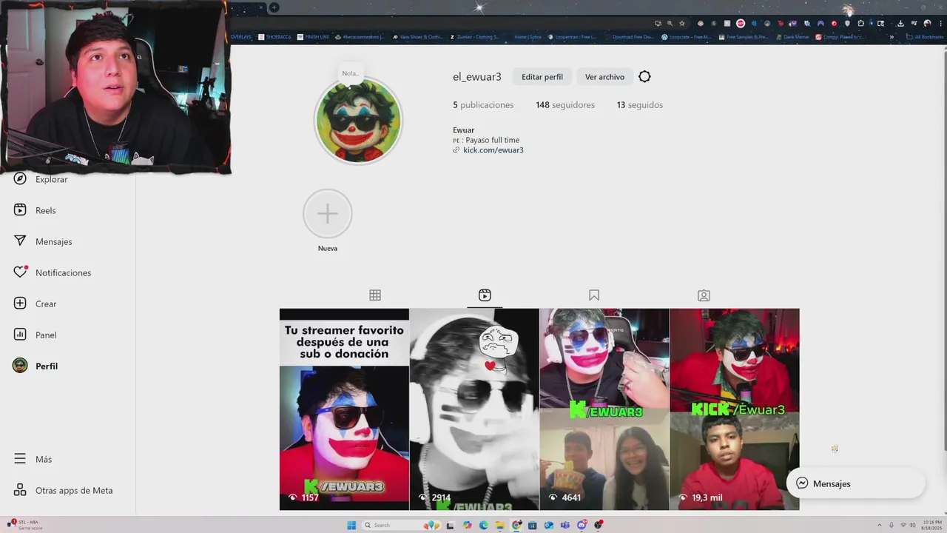This screenshot has width=947, height=533.
Task: Switch to the saved bookmark tab
Action: pyautogui.click(x=594, y=295)
